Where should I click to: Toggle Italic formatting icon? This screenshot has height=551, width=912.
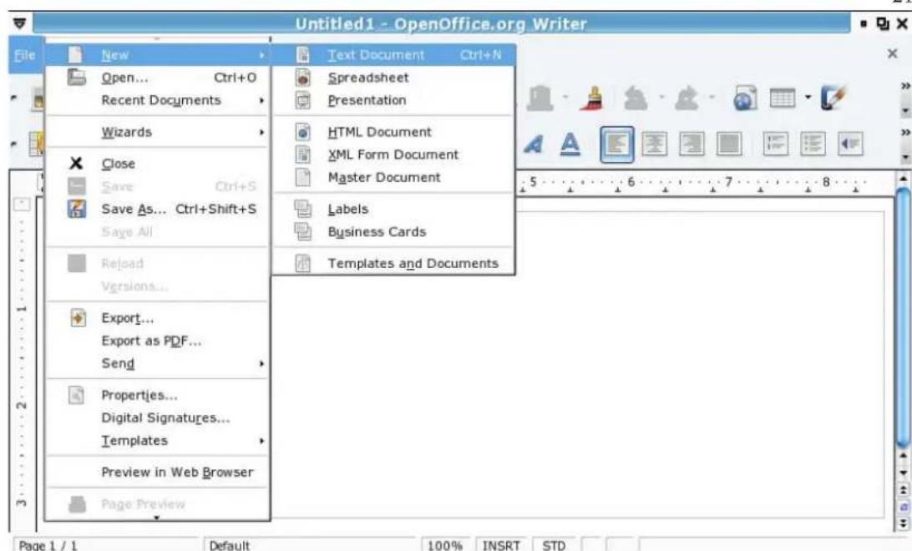[534, 144]
